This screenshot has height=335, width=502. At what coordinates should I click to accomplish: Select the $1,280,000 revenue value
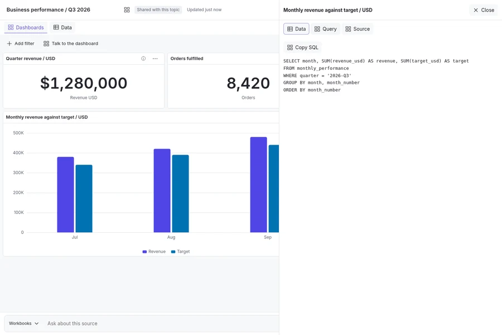(84, 83)
